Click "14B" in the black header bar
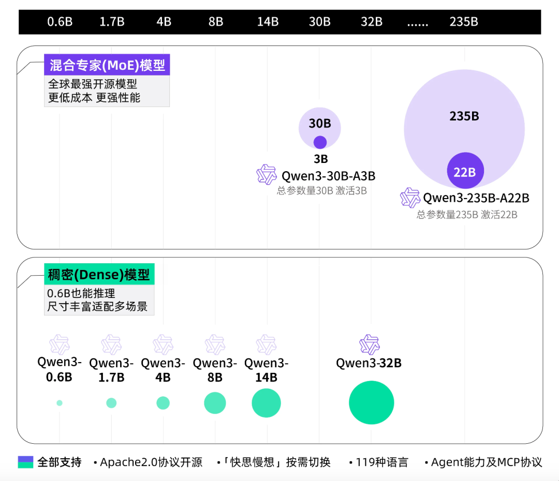Image resolution: width=559 pixels, height=481 pixels. point(268,22)
